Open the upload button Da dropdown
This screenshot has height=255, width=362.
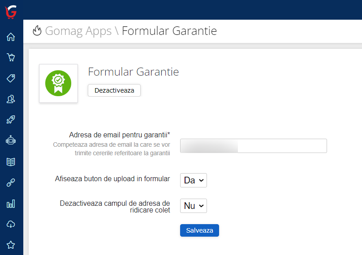tap(194, 180)
